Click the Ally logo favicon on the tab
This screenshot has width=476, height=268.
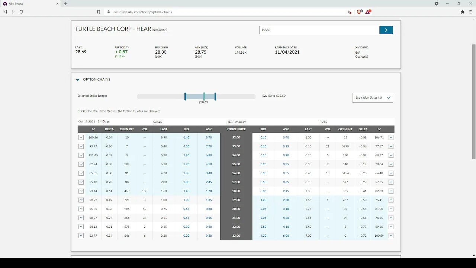(5, 4)
